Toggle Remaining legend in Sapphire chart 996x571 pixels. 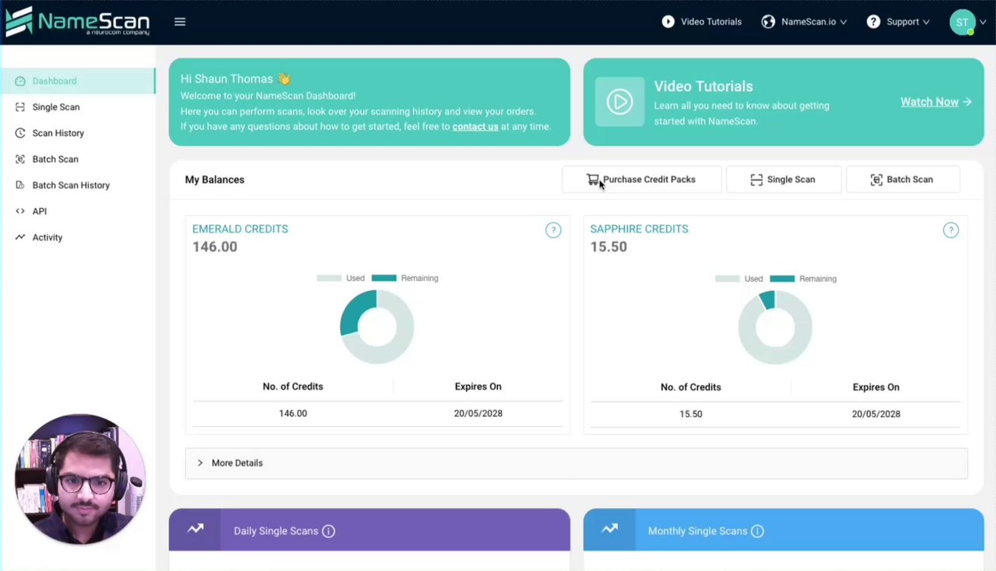[x=803, y=278]
